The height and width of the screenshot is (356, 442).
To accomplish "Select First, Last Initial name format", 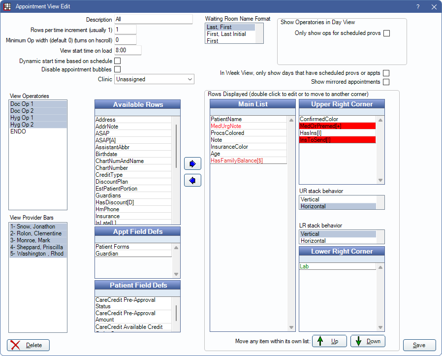I will [226, 34].
